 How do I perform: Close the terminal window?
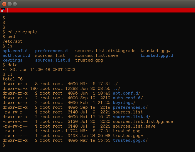tap(4, 4)
